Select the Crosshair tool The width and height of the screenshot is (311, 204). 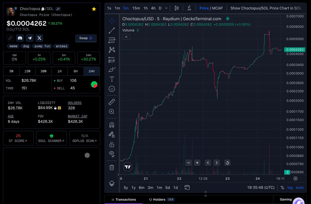[111, 21]
